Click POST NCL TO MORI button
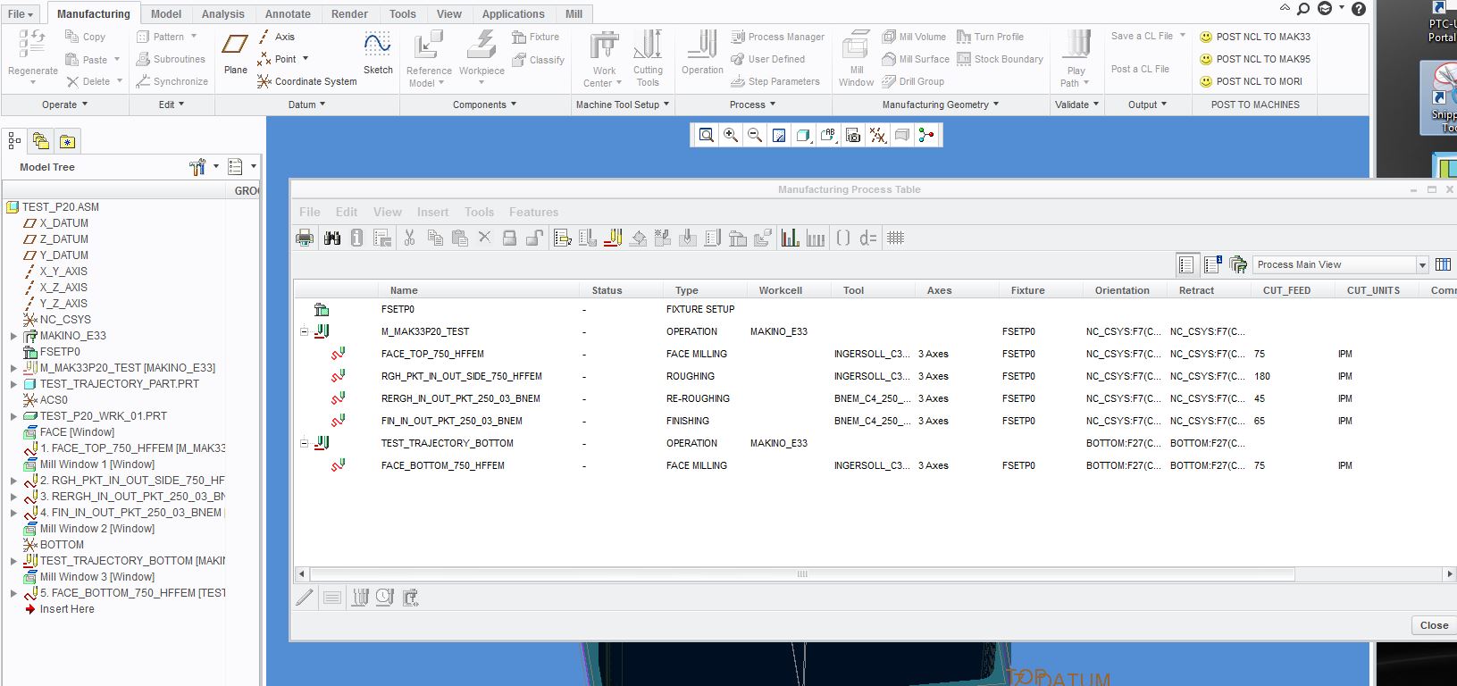The height and width of the screenshot is (686, 1457). click(x=1251, y=81)
